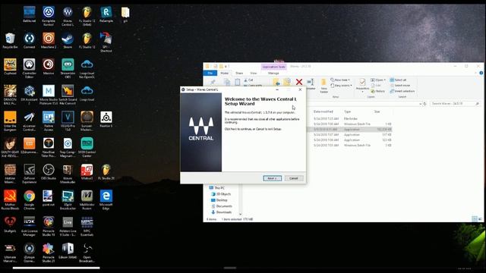Select Downloads in Explorer navigation pane
Screen dimensions: 486x273
click(222, 212)
